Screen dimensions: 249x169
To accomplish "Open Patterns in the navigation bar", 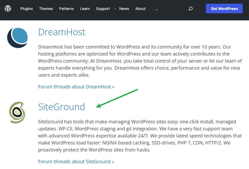I will 66,9.
